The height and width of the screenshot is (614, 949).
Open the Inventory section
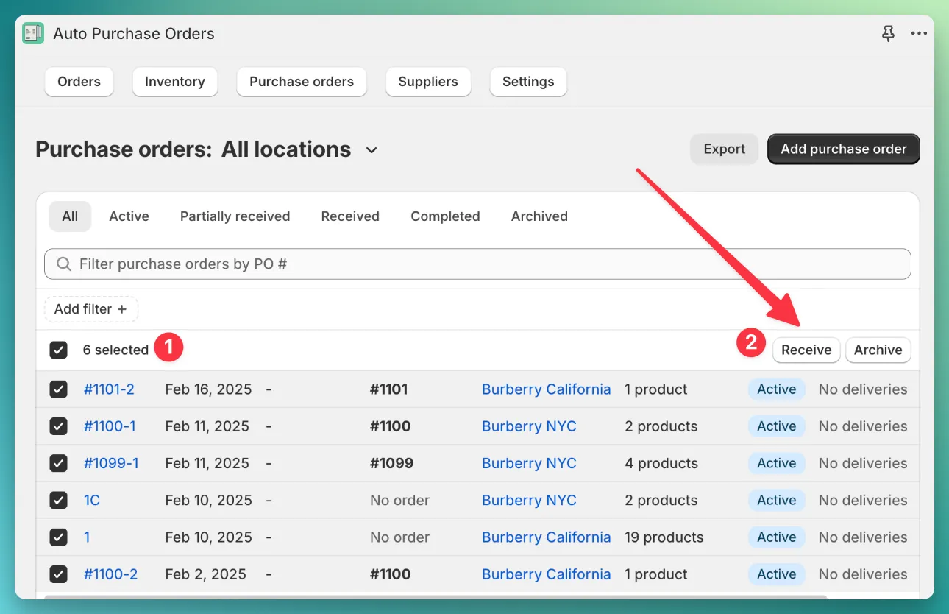pos(174,82)
